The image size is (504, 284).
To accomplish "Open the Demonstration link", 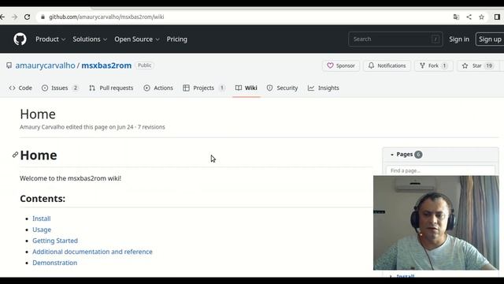I will click(54, 263).
